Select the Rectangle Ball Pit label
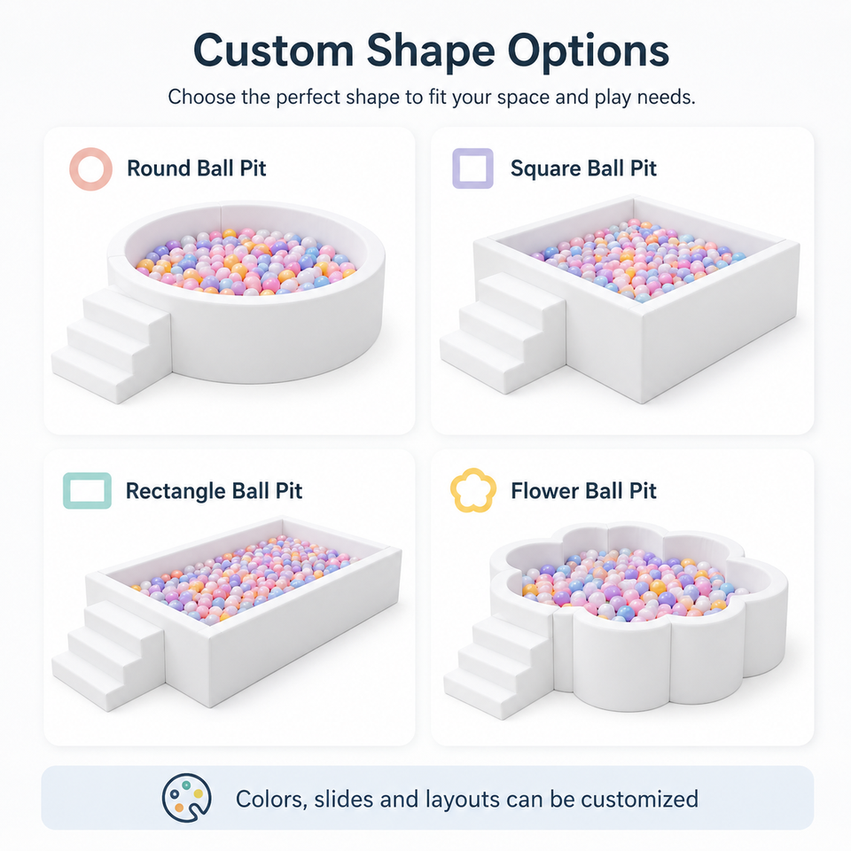This screenshot has height=851, width=851. click(x=214, y=491)
